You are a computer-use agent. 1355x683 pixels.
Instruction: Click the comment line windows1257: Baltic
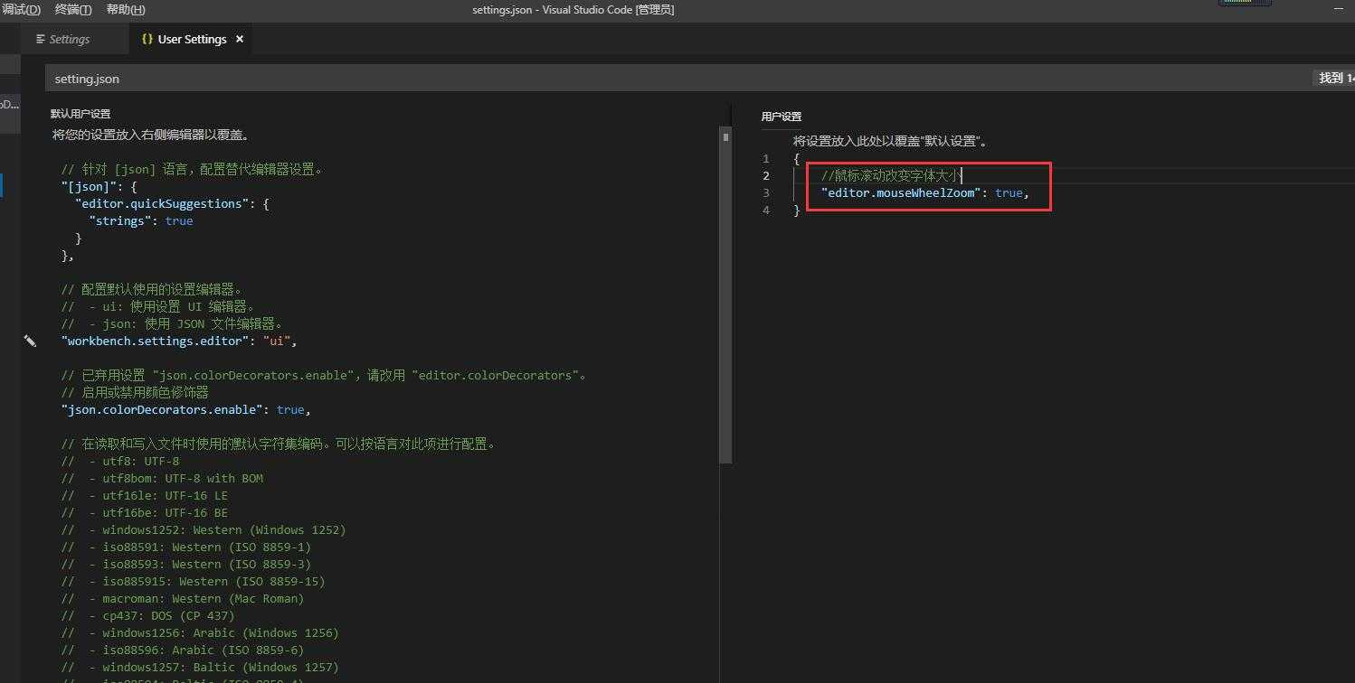[x=200, y=667]
